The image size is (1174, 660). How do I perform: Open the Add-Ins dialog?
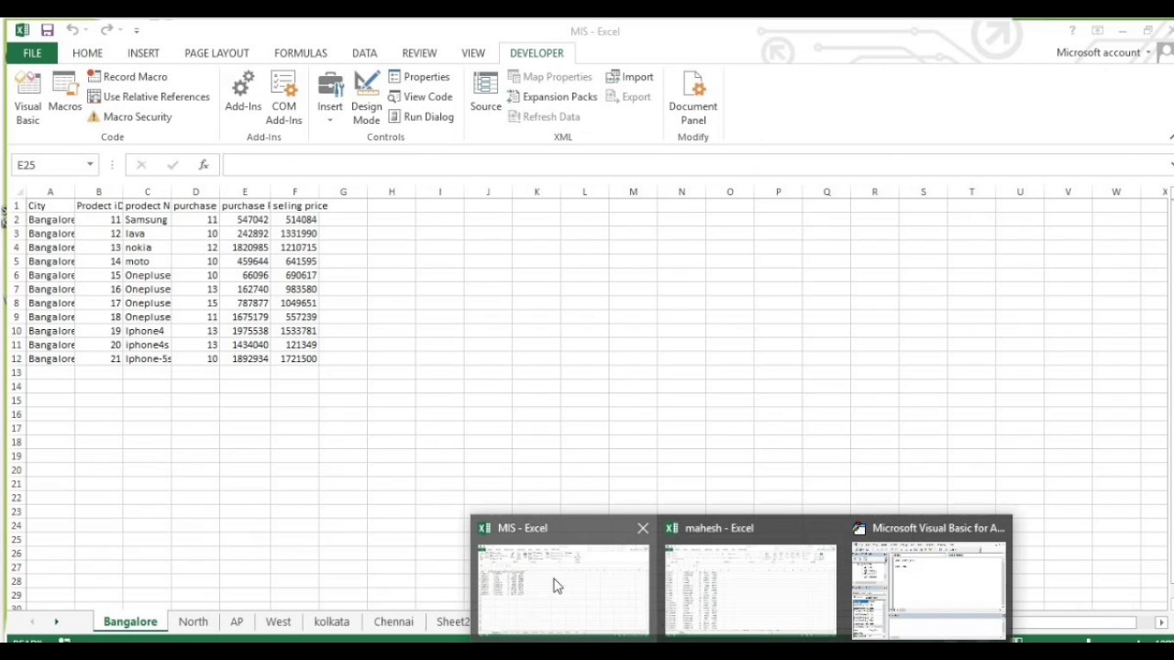[243, 93]
